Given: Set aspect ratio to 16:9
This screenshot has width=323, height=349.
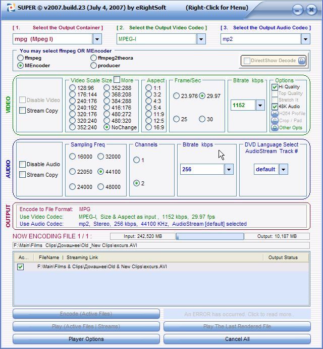Looking at the screenshot, I should (148, 127).
